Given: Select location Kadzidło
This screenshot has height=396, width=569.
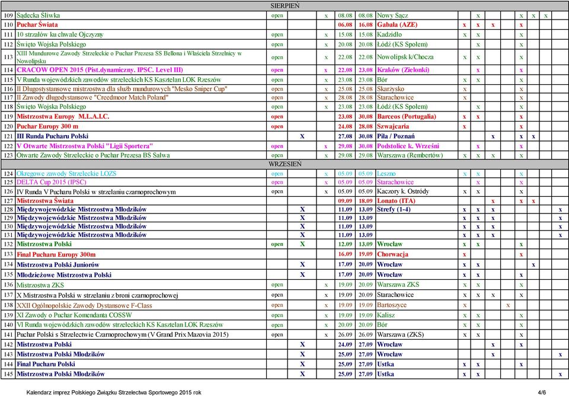Looking at the screenshot, I should [389, 34].
